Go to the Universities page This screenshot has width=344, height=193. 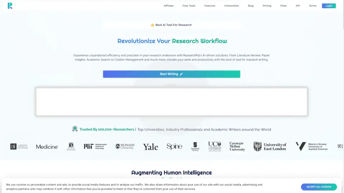click(x=231, y=6)
